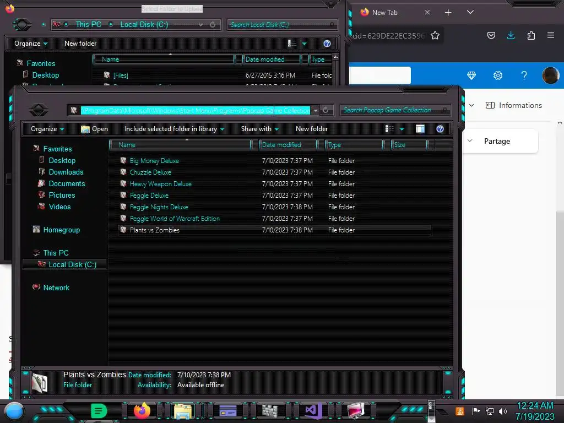Open the Big Money Deluxe folder

tap(154, 161)
